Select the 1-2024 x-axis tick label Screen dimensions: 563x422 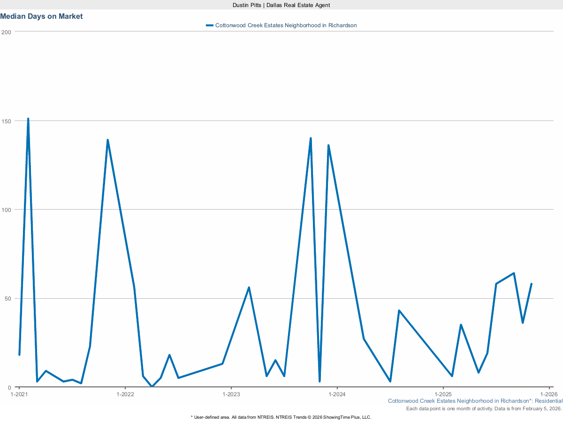pyautogui.click(x=337, y=394)
